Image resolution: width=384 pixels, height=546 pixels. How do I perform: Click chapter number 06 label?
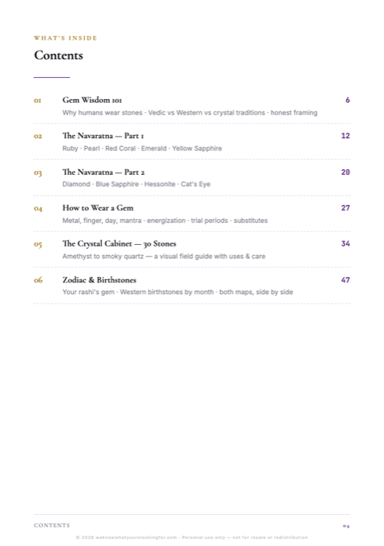point(38,280)
